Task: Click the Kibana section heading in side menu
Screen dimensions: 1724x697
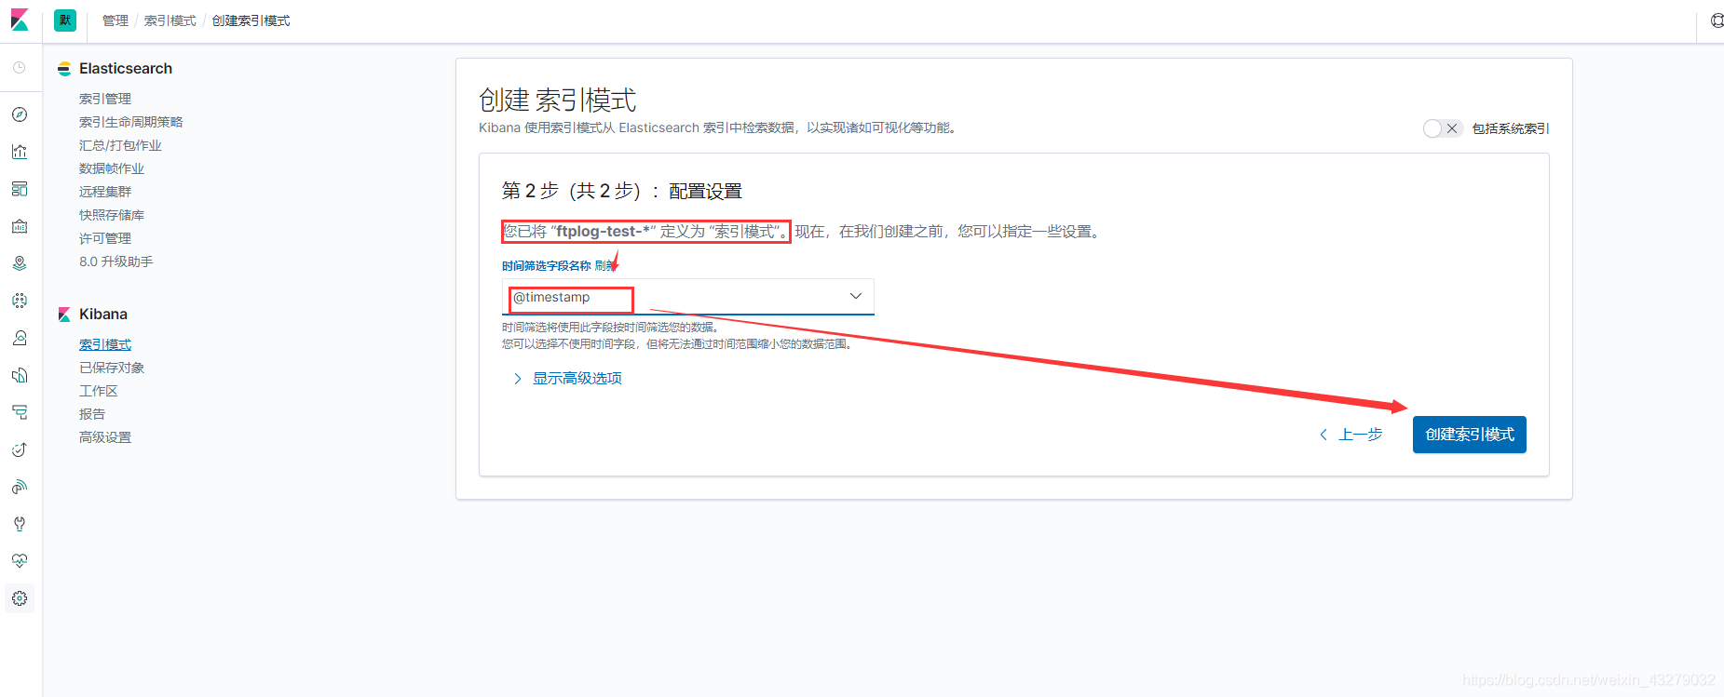Action: tap(103, 315)
